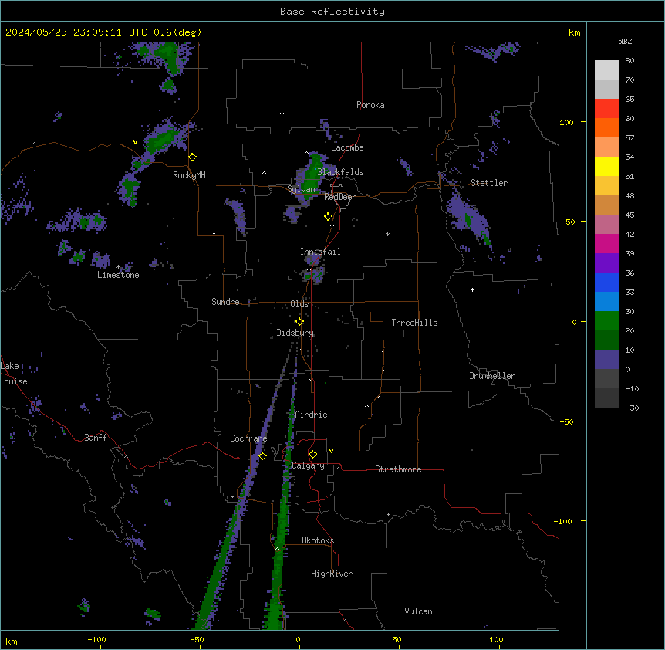Click the yellow marker south of RedDeer

pos(329,217)
